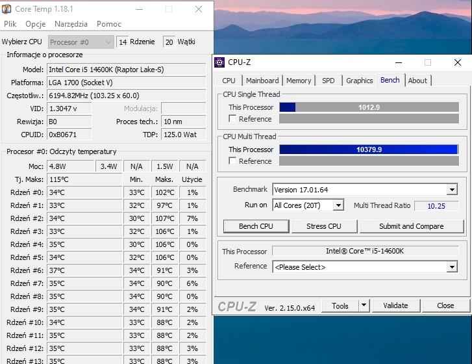Enable the Multi Thread Reference checkbox
472x364 pixels.
(232, 161)
